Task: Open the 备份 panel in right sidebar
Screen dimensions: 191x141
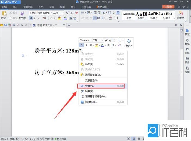Action: [187, 61]
